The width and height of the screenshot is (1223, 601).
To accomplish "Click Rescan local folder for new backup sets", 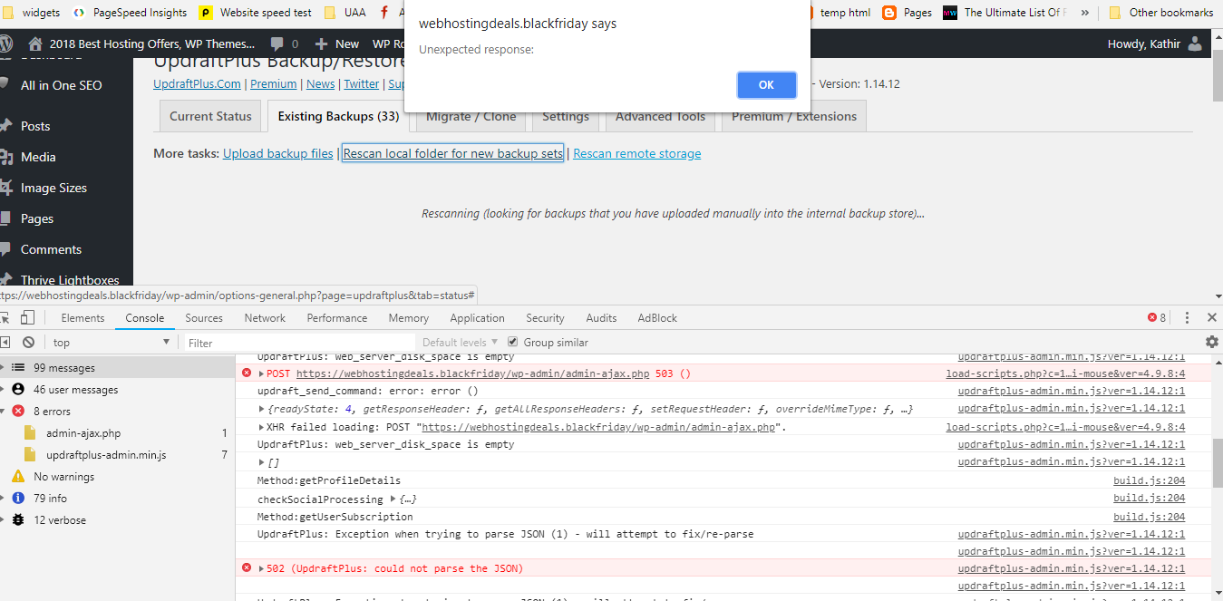I will click(453, 153).
